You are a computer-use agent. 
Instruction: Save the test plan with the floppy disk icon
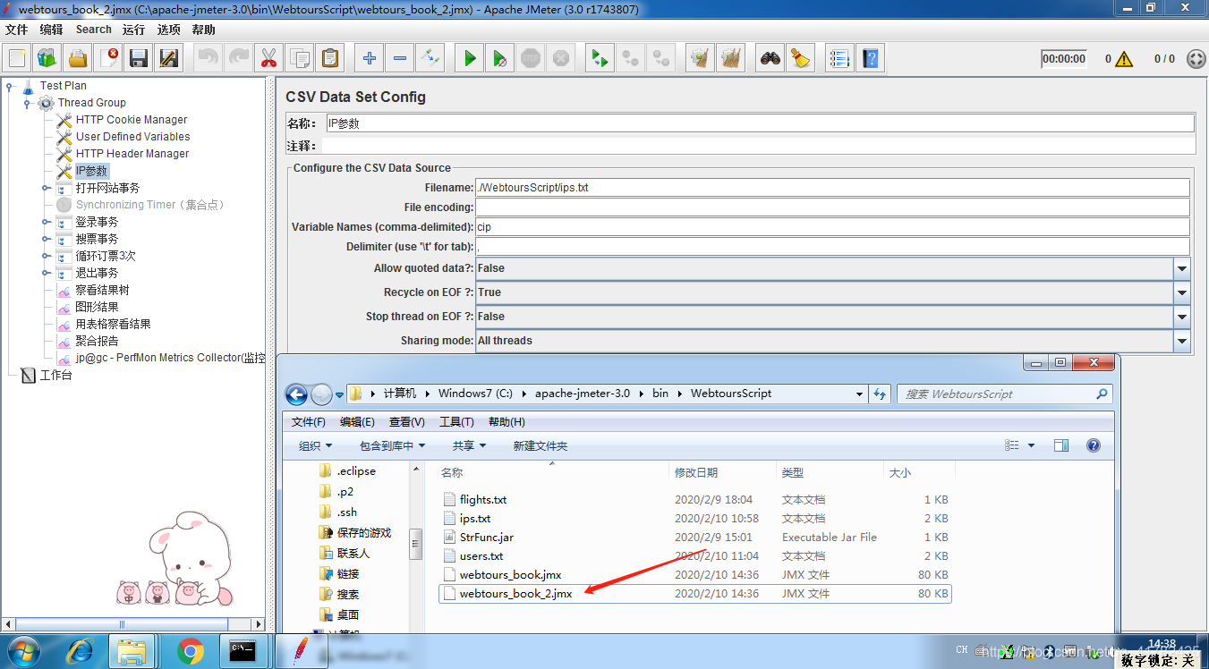[x=139, y=59]
